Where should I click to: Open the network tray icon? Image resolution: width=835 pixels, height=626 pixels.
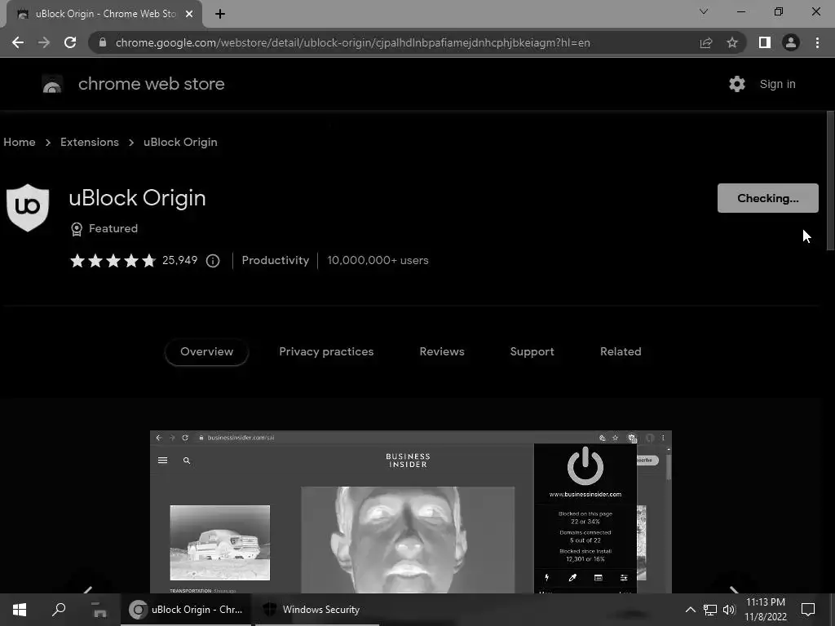710,610
